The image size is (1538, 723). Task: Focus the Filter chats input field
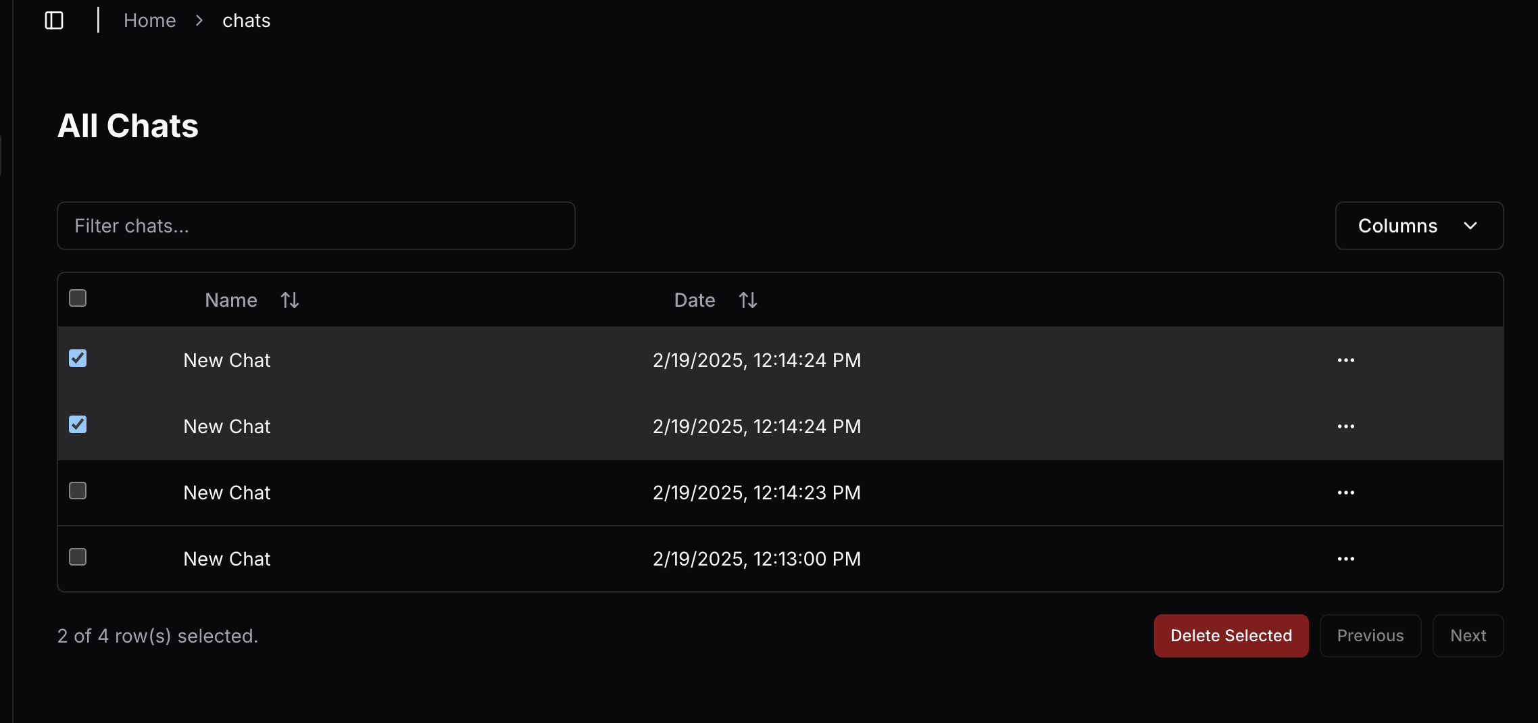coord(316,226)
